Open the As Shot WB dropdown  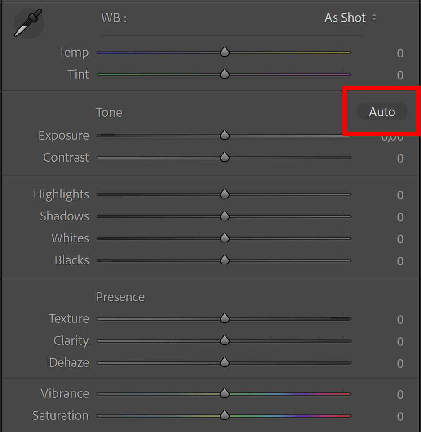[350, 18]
